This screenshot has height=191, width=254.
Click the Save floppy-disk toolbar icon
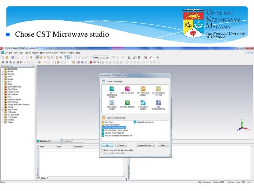[13, 57]
